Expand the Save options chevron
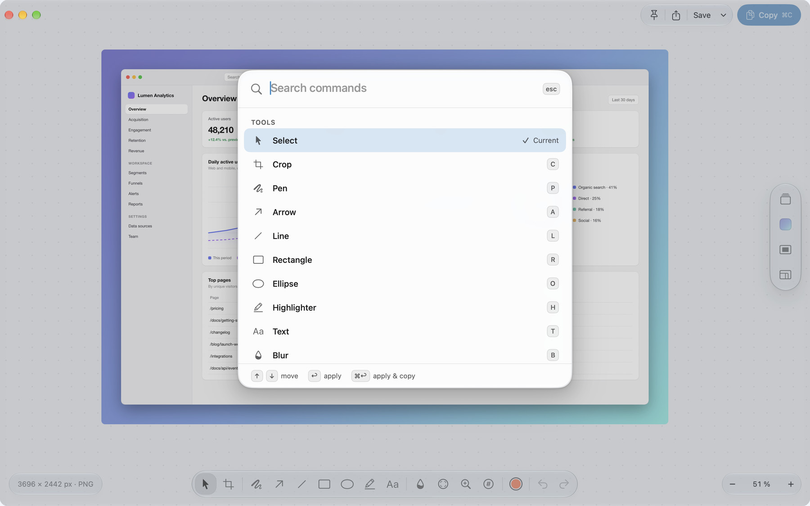The height and width of the screenshot is (506, 810). (723, 15)
